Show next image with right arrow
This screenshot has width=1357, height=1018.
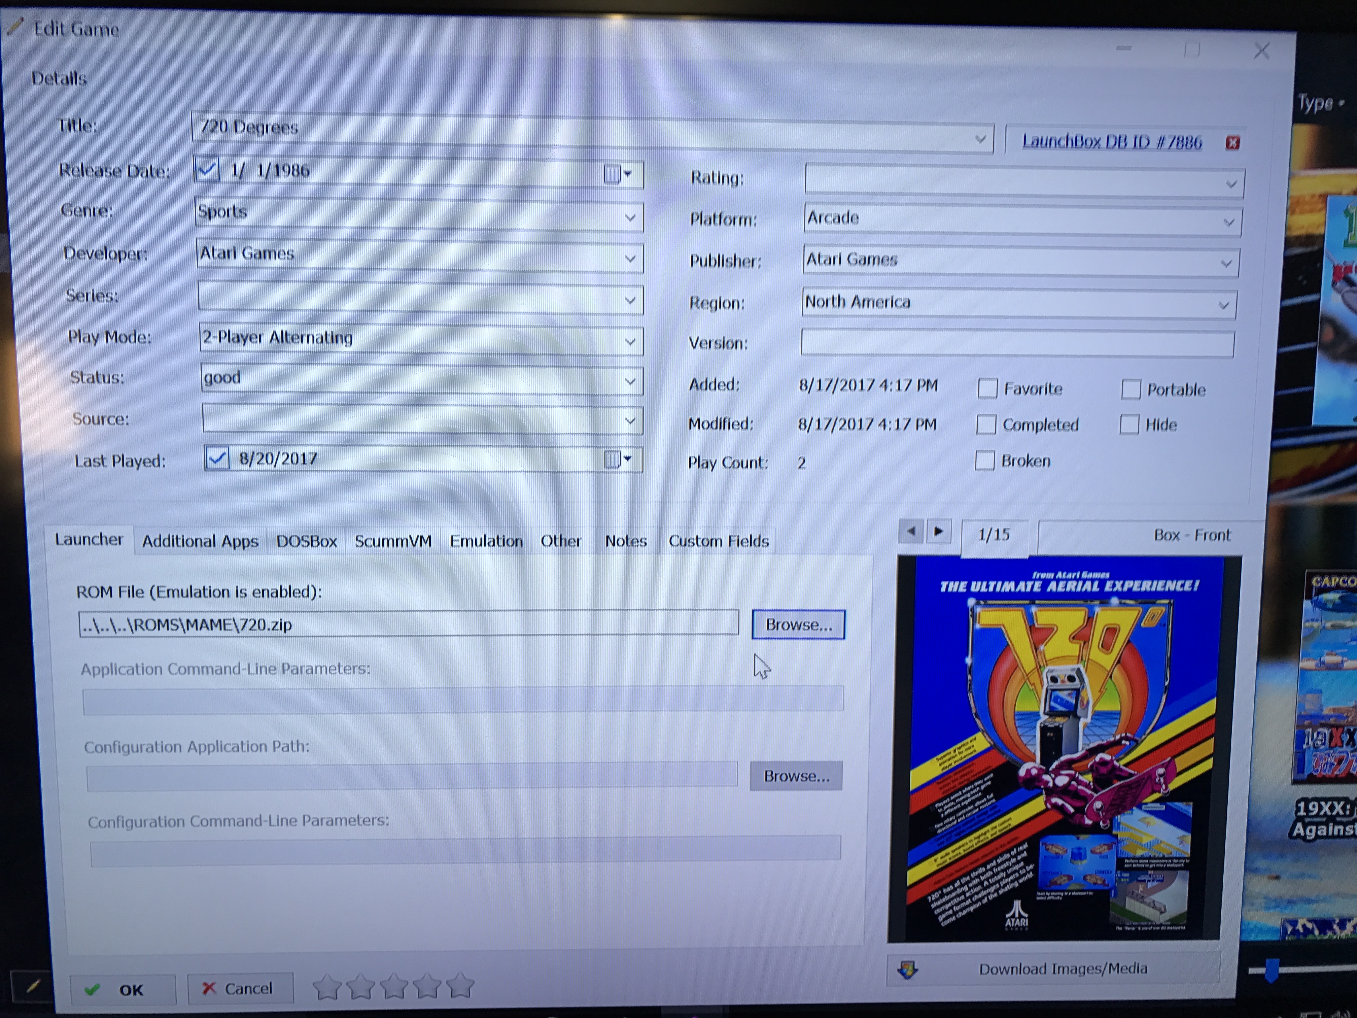pyautogui.click(x=939, y=532)
